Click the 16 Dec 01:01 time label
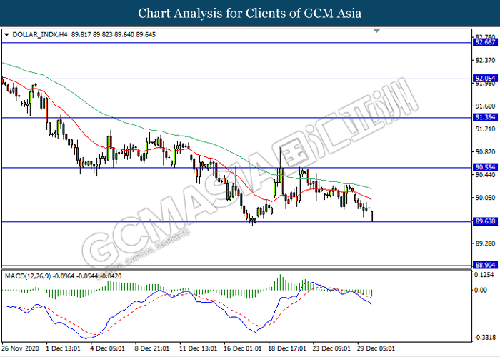This screenshot has width=500, height=357. point(241,349)
